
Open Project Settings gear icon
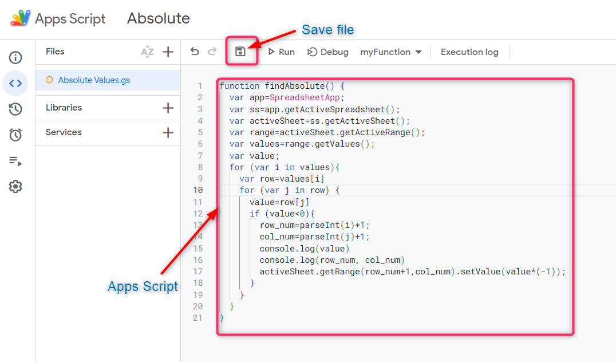pyautogui.click(x=15, y=187)
